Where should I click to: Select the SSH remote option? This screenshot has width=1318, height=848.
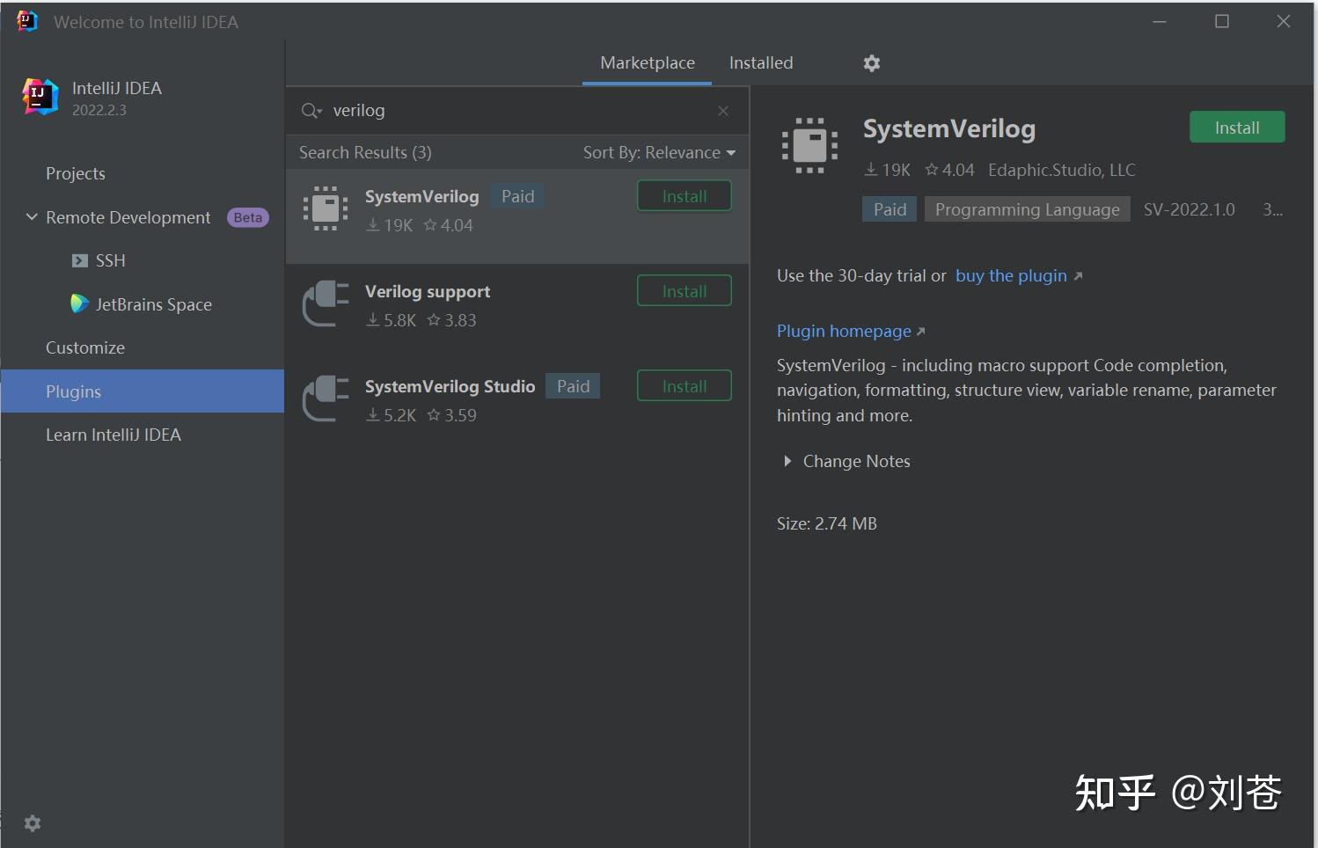click(110, 260)
